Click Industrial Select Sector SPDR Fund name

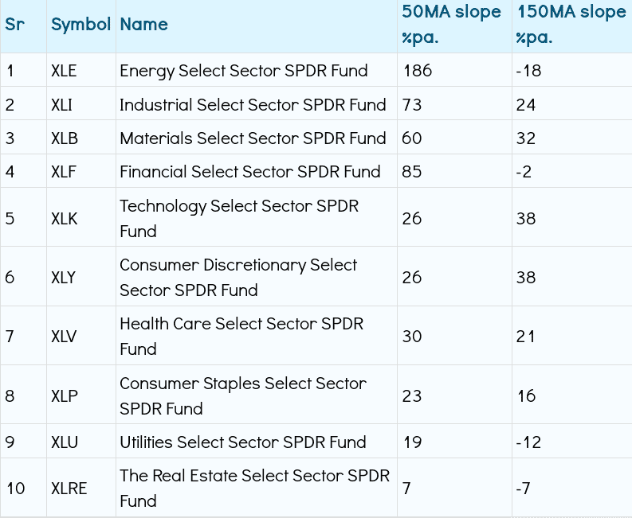pyautogui.click(x=253, y=105)
